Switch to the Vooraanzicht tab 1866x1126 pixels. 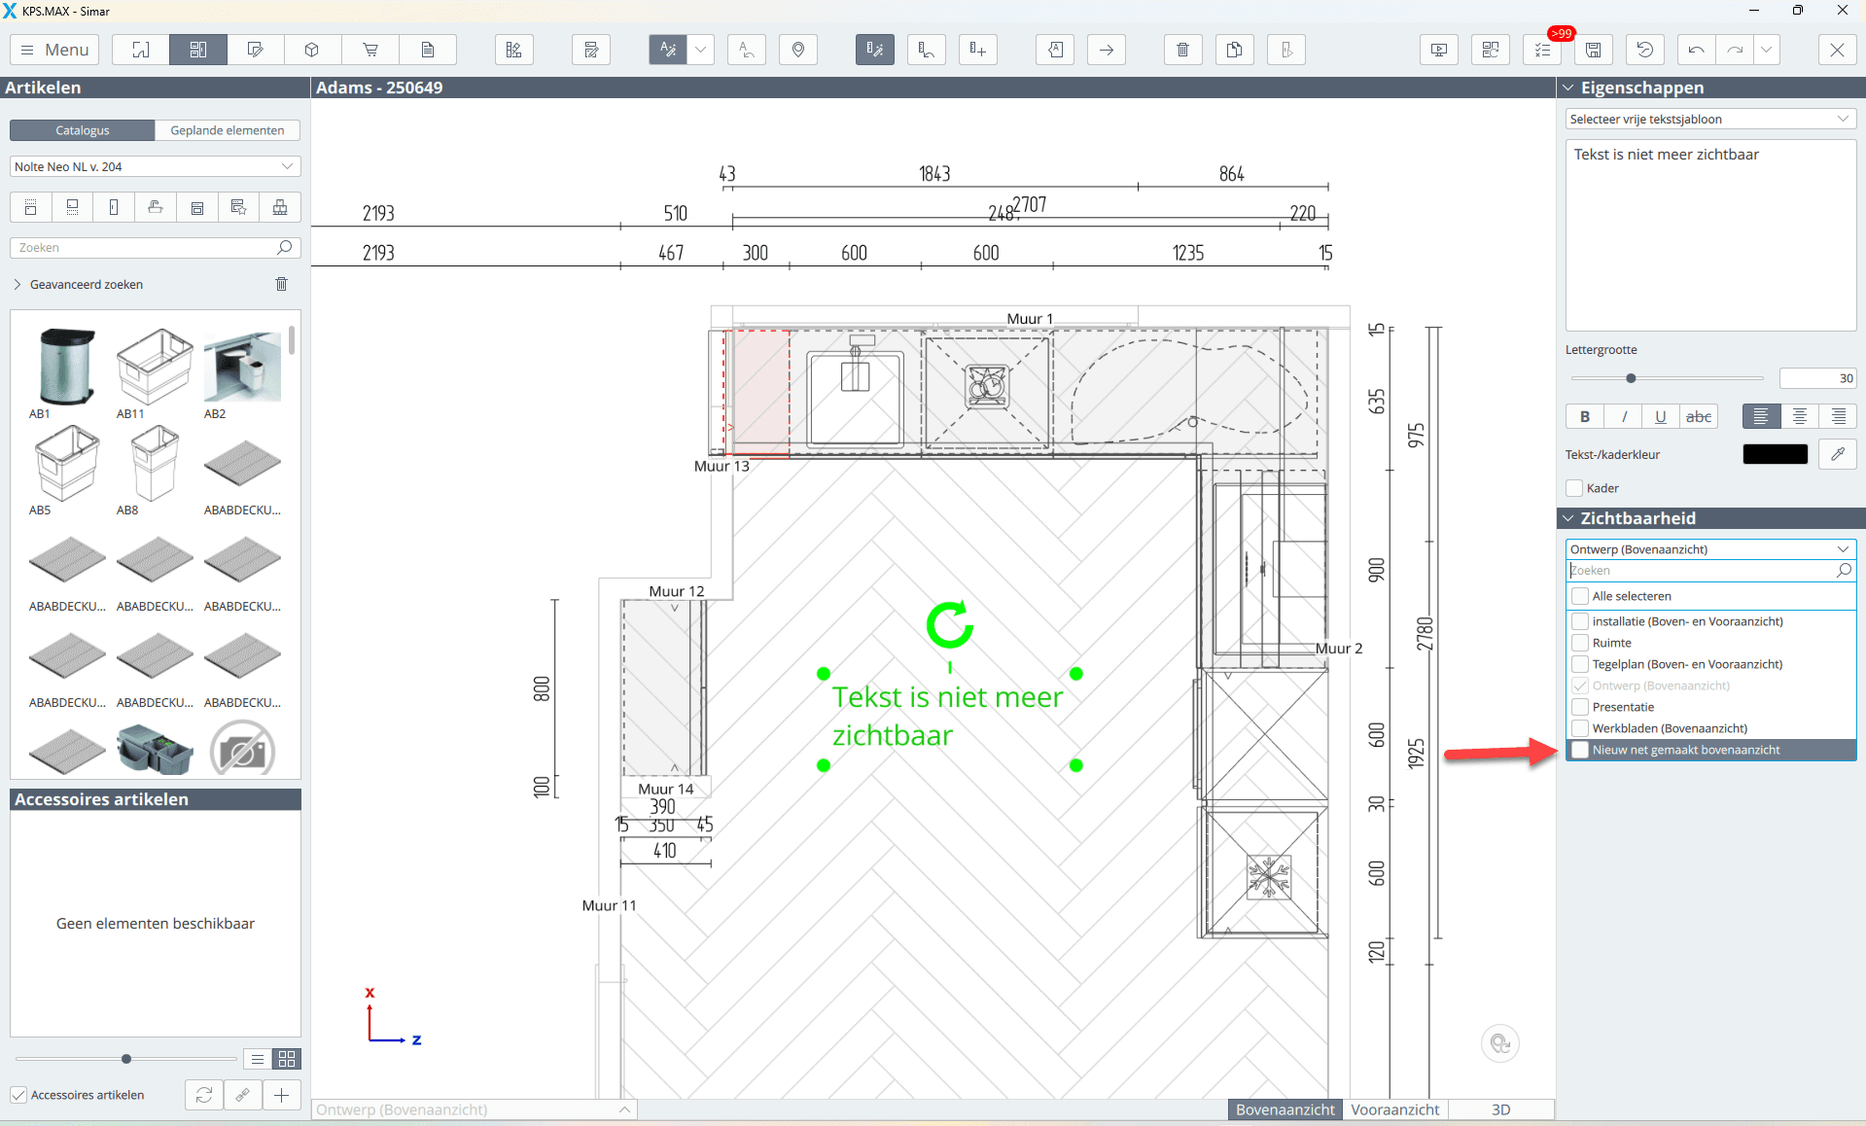[x=1394, y=1109]
